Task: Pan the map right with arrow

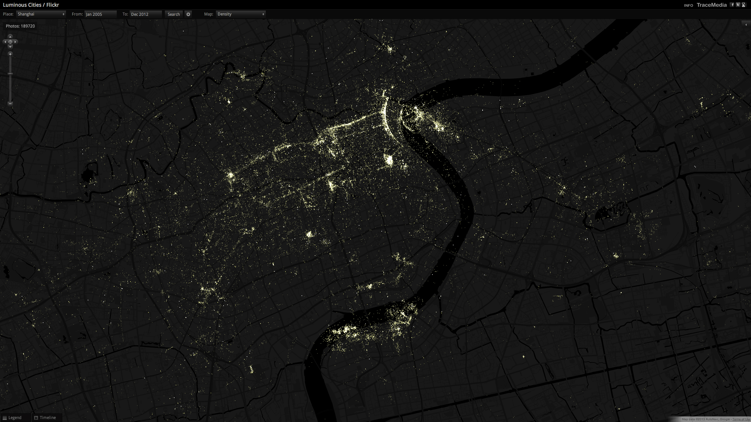Action: (x=16, y=42)
